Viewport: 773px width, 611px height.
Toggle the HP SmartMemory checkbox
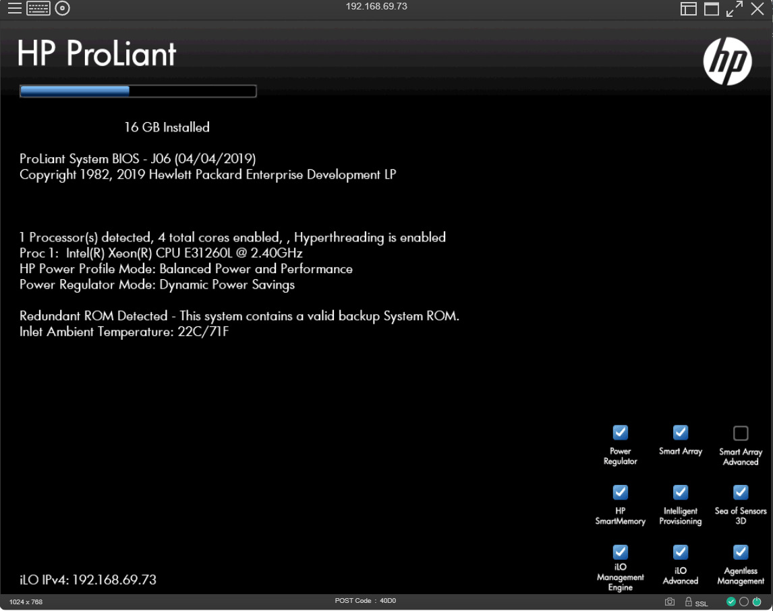click(620, 492)
